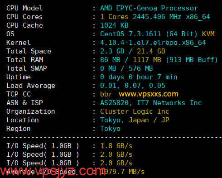The height and width of the screenshot is (178, 222).
Task: Click the 1117 MB RAM value
Action: 147,60
